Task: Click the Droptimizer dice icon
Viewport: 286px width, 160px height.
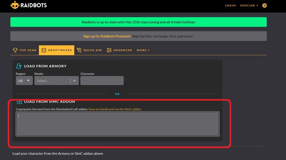Action: pos(44,50)
